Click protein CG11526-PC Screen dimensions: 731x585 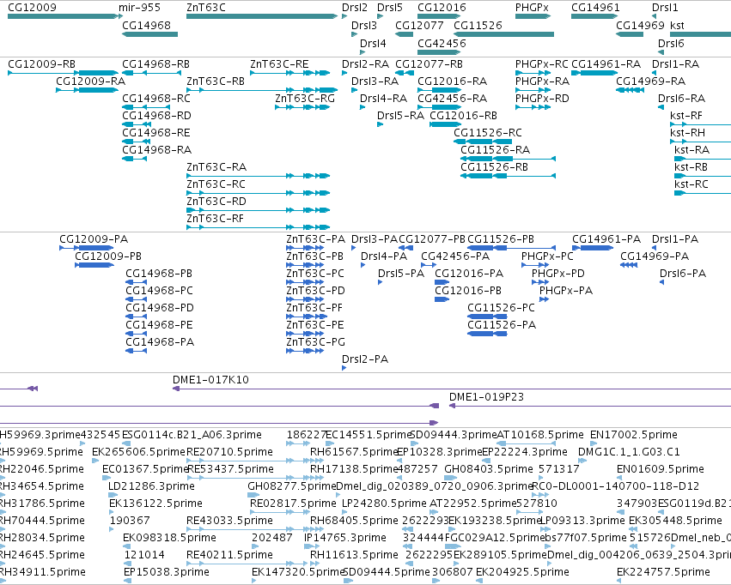(x=487, y=317)
